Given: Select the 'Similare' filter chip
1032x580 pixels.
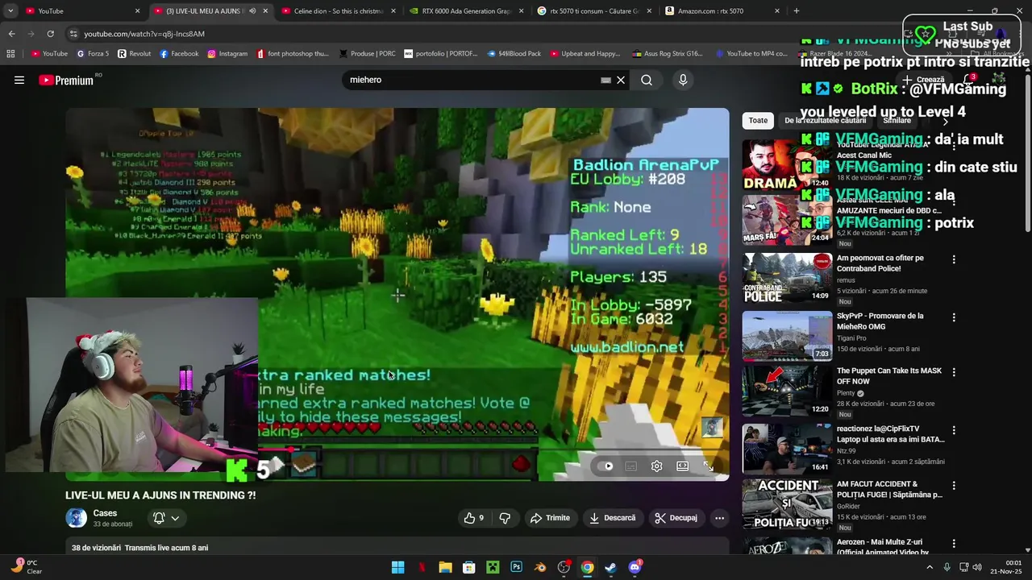Looking at the screenshot, I should tap(897, 120).
